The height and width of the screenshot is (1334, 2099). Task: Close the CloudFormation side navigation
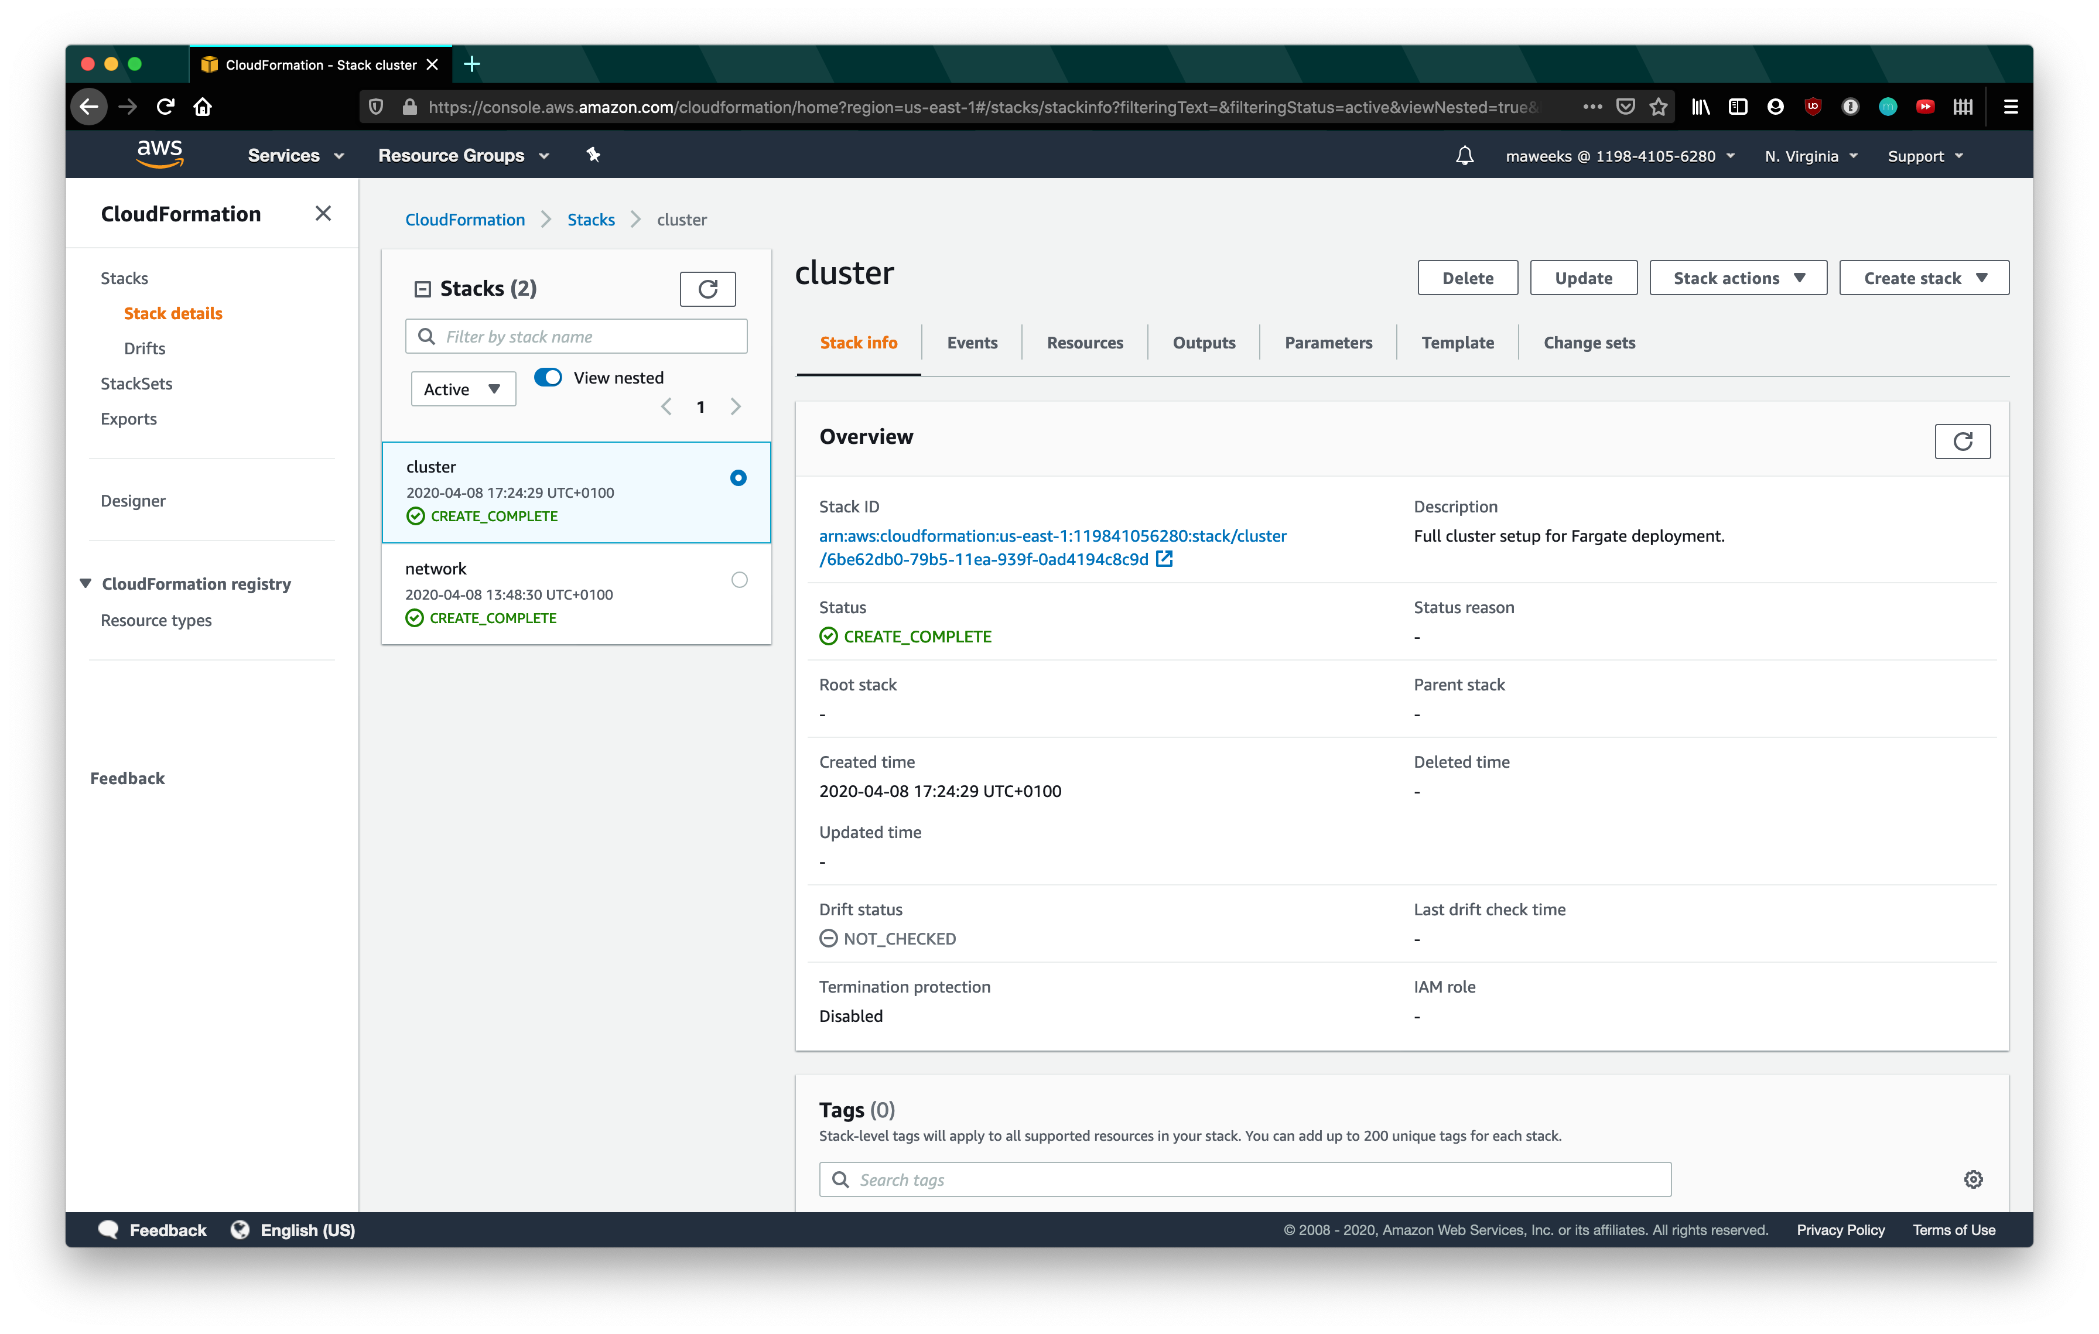click(x=323, y=214)
